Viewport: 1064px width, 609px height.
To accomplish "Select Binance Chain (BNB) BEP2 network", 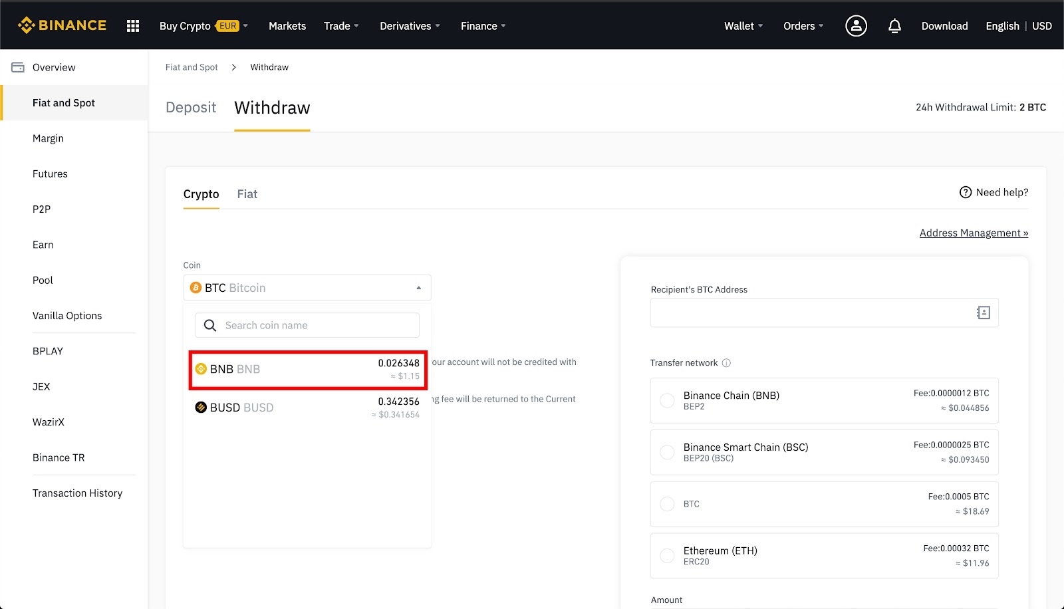I will [667, 400].
